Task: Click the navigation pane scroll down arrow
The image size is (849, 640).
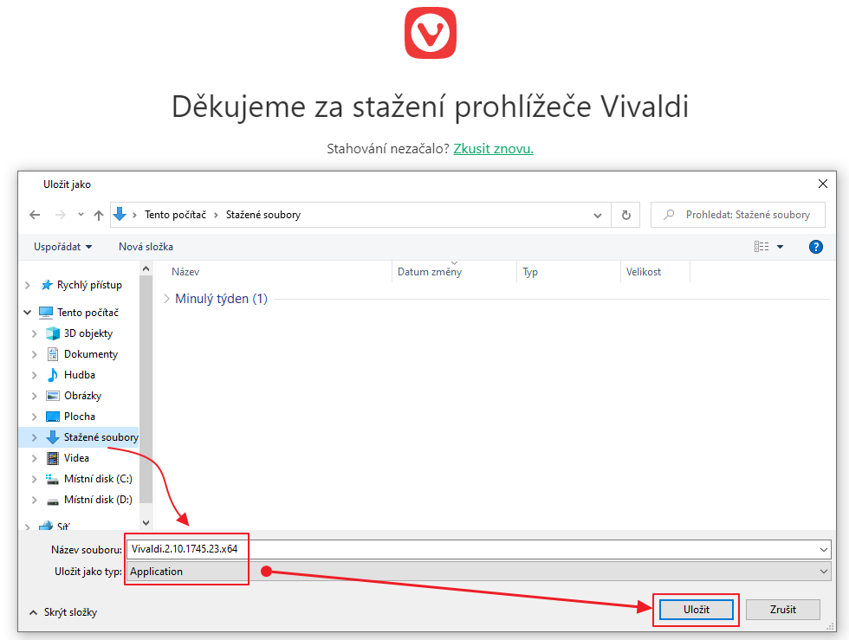Action: 146,522
